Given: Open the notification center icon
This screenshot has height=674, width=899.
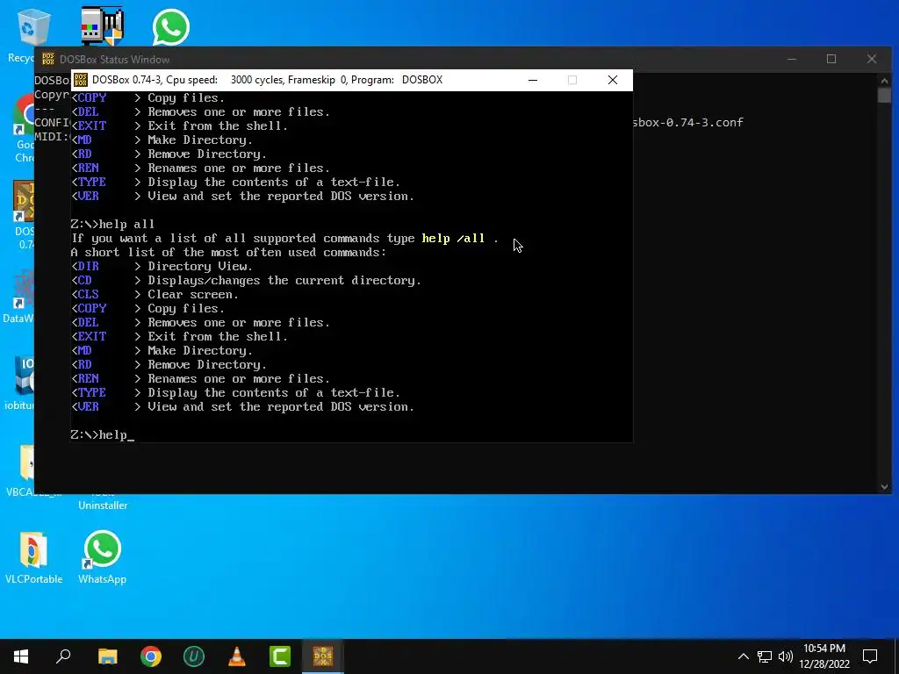Looking at the screenshot, I should pos(870,656).
